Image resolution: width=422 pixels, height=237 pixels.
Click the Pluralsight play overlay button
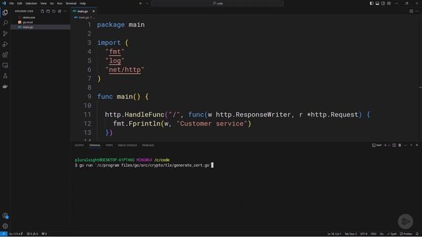pos(406,221)
